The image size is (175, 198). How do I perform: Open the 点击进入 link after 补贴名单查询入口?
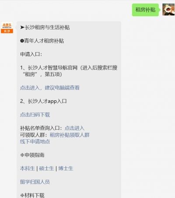point(74,128)
